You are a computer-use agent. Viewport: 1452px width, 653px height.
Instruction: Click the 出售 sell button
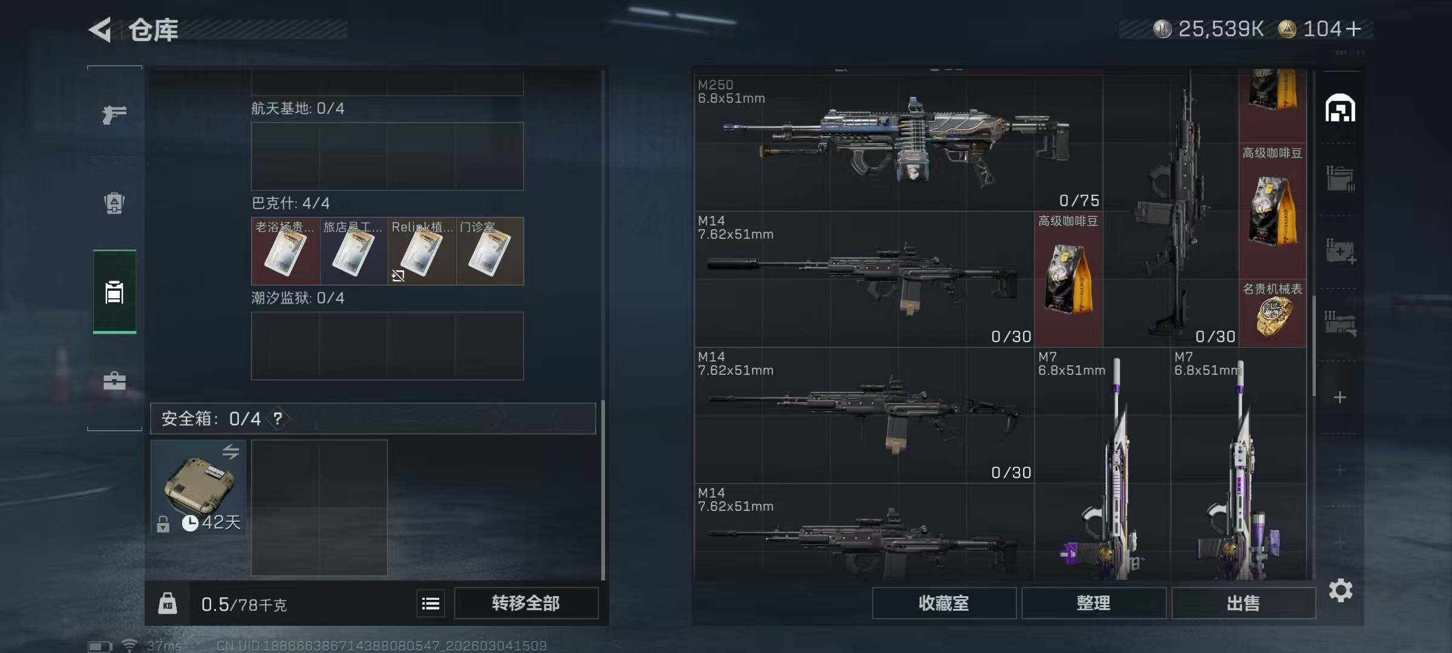[1244, 603]
